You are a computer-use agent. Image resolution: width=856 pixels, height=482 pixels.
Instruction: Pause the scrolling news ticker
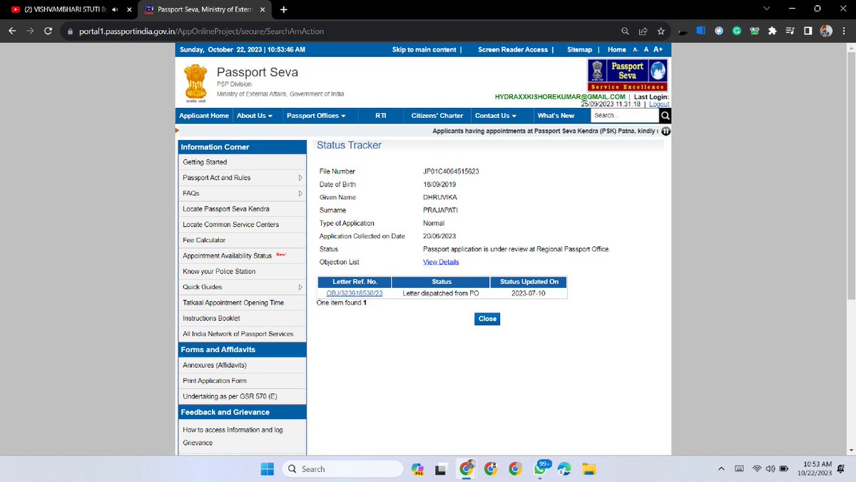tap(666, 131)
